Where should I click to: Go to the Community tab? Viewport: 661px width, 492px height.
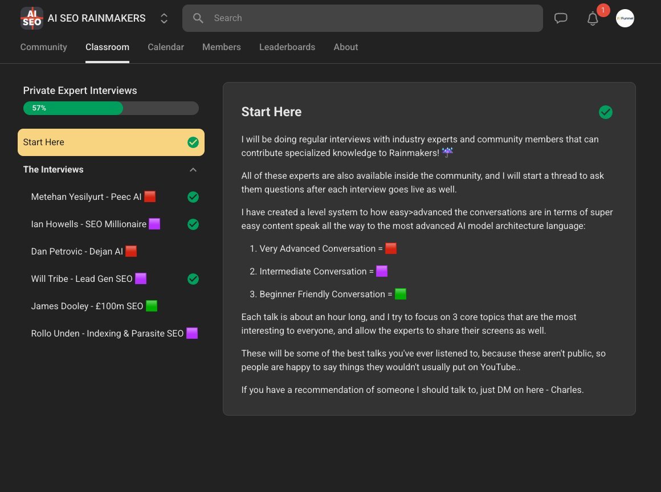coord(43,47)
